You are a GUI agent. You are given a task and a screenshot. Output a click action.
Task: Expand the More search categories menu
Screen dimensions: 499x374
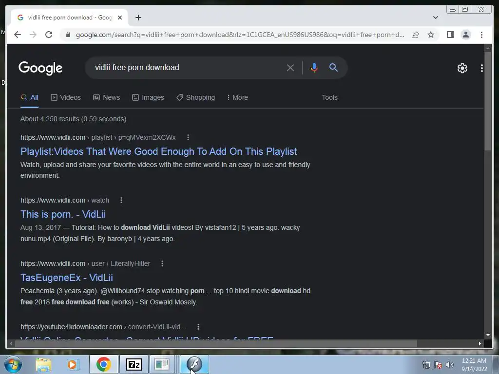coord(237,97)
